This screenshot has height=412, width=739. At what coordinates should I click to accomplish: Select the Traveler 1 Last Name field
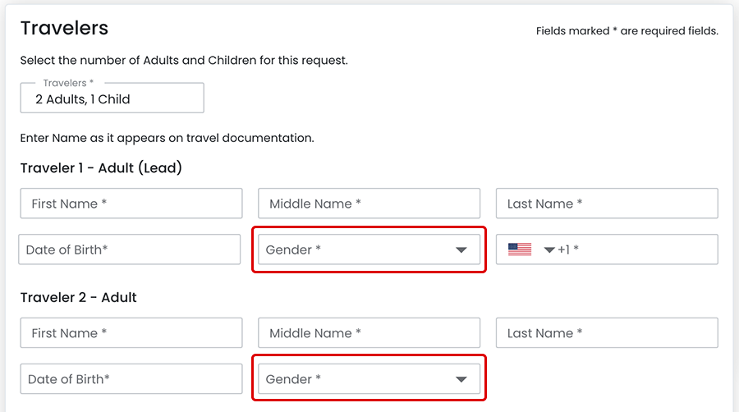(607, 204)
